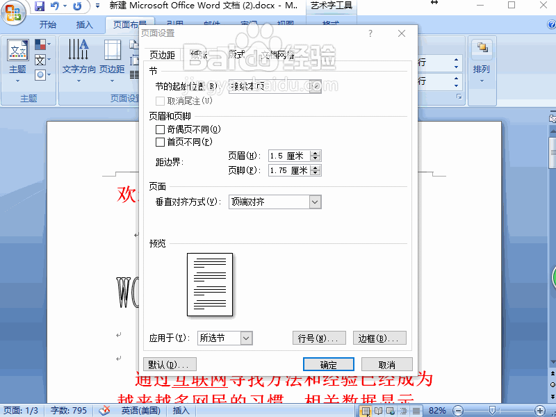Switch to the 纸张 tab in the dialog

point(199,55)
